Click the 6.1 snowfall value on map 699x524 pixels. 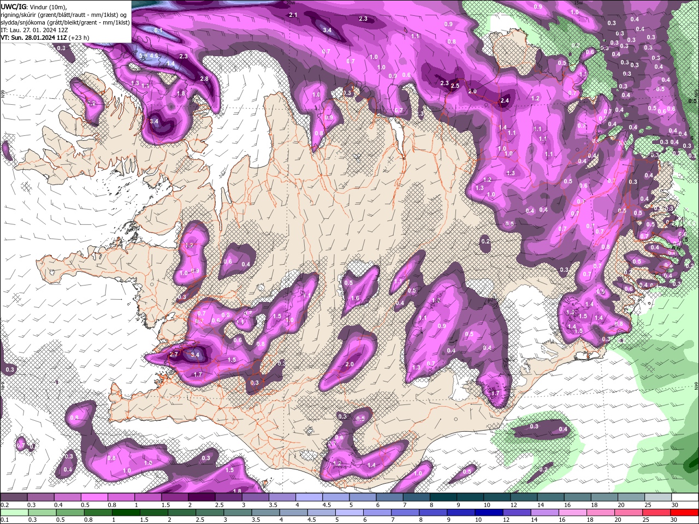coord(158,30)
